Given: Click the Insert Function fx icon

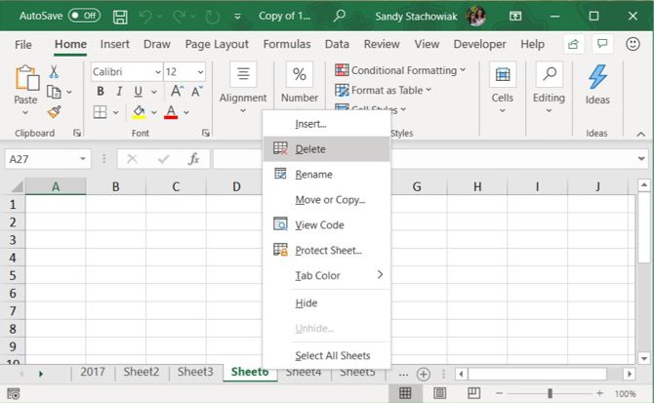Looking at the screenshot, I should click(193, 159).
